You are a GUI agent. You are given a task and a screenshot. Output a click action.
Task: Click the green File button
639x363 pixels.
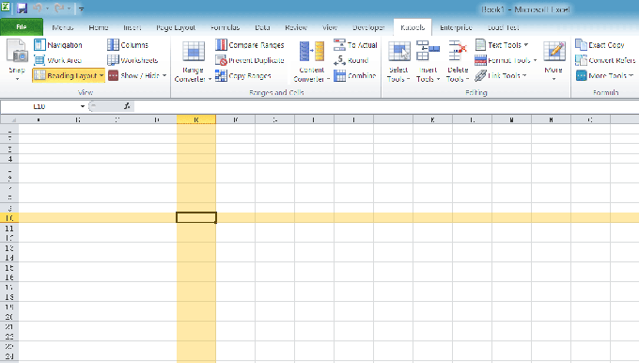pos(22,27)
